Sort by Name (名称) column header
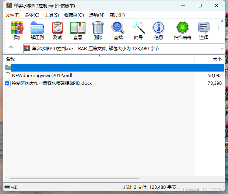 (99, 59)
